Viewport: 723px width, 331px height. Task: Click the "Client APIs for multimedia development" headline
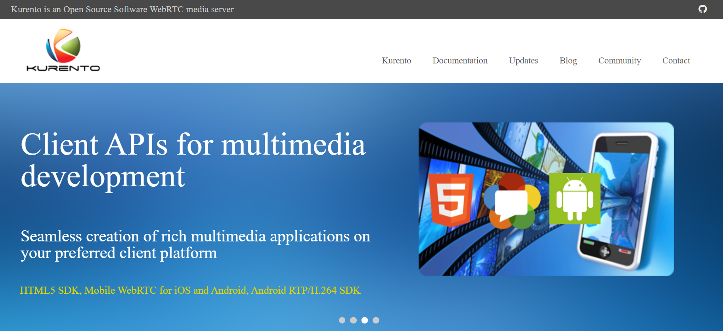(x=193, y=160)
